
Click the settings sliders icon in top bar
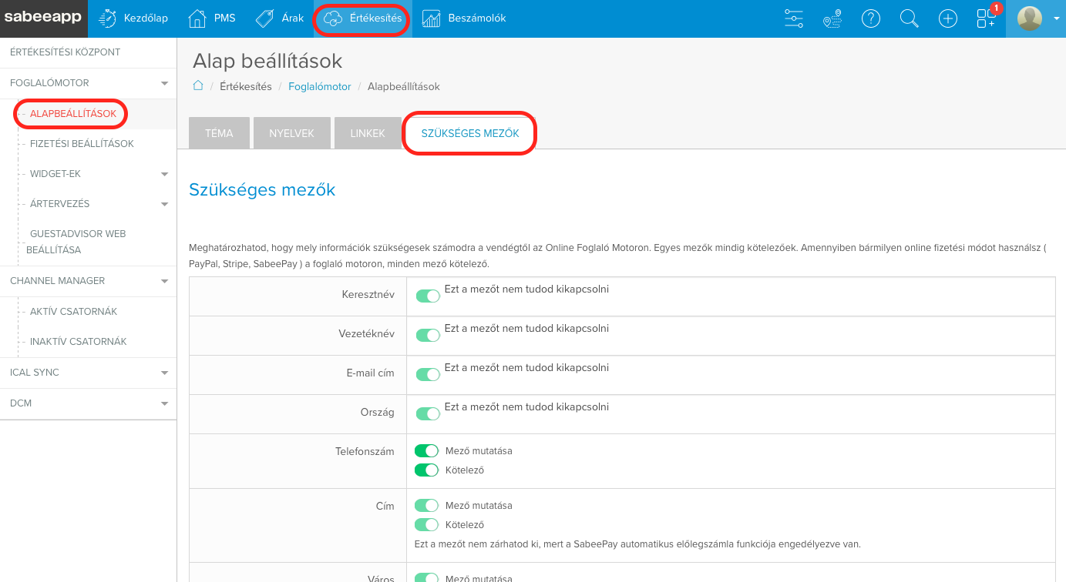click(793, 18)
